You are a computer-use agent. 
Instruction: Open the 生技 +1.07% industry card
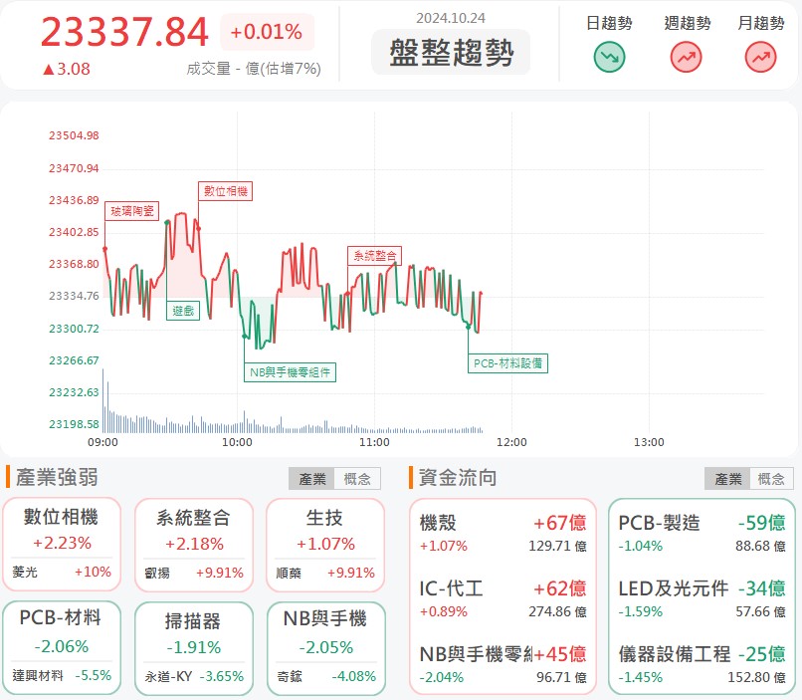point(325,545)
